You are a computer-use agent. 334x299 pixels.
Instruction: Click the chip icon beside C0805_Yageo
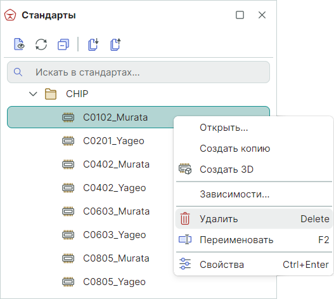[x=68, y=282]
